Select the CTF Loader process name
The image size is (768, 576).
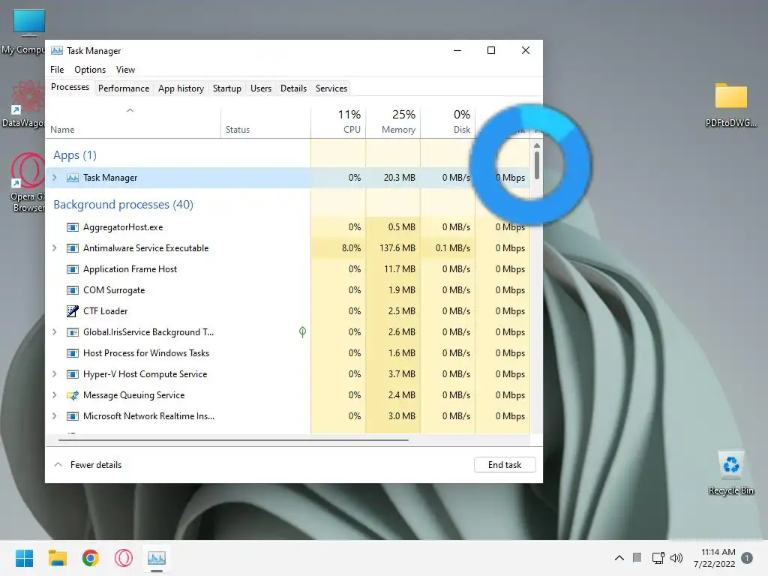coord(105,311)
